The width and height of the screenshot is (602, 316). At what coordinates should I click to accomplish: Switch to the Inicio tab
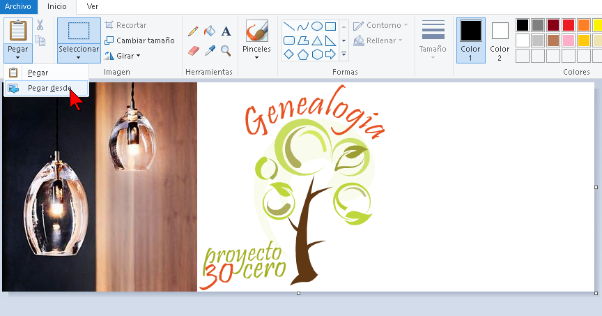coord(57,6)
